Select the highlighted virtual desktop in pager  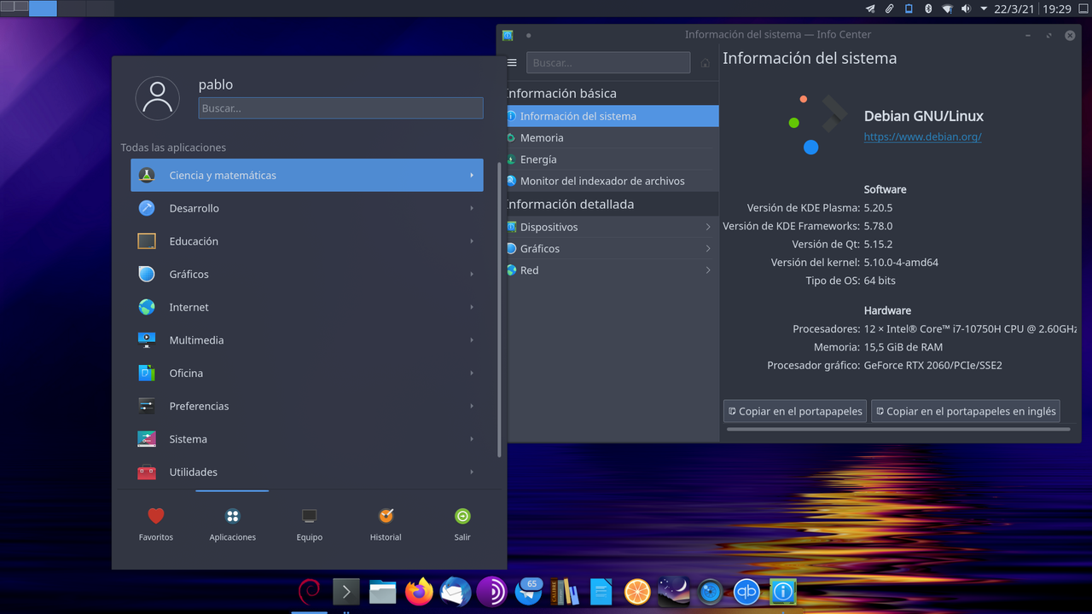click(x=43, y=9)
